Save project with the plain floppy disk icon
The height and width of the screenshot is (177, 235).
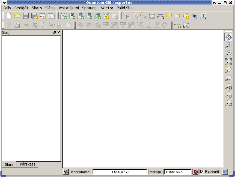pos(26,16)
